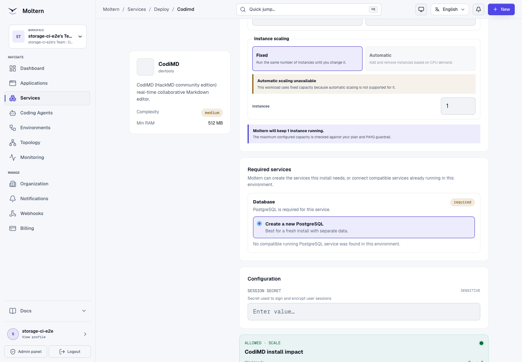Image resolution: width=522 pixels, height=362 pixels.
Task: Go to Environments icon in sidebar
Action: (x=13, y=128)
